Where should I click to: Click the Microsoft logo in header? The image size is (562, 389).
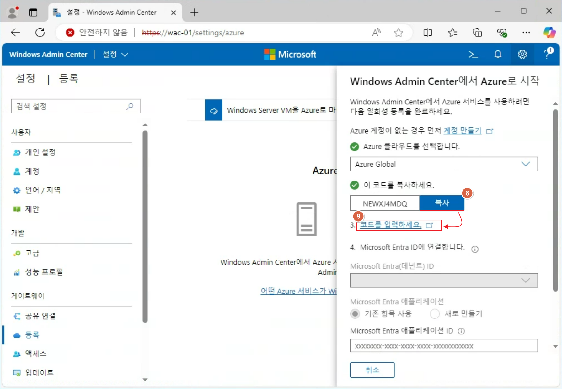(290, 55)
